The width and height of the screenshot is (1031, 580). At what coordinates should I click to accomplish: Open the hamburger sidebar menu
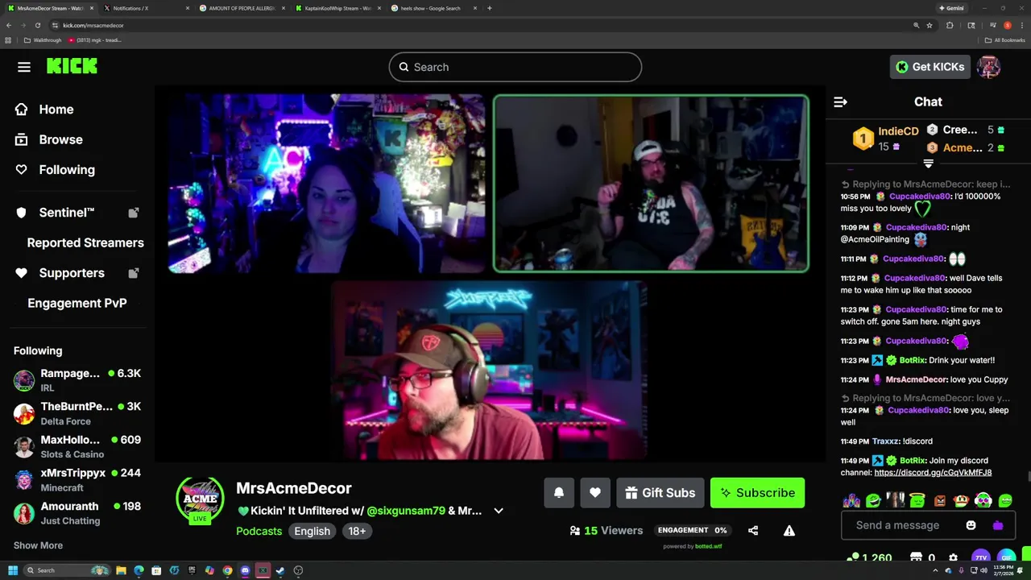pos(24,67)
